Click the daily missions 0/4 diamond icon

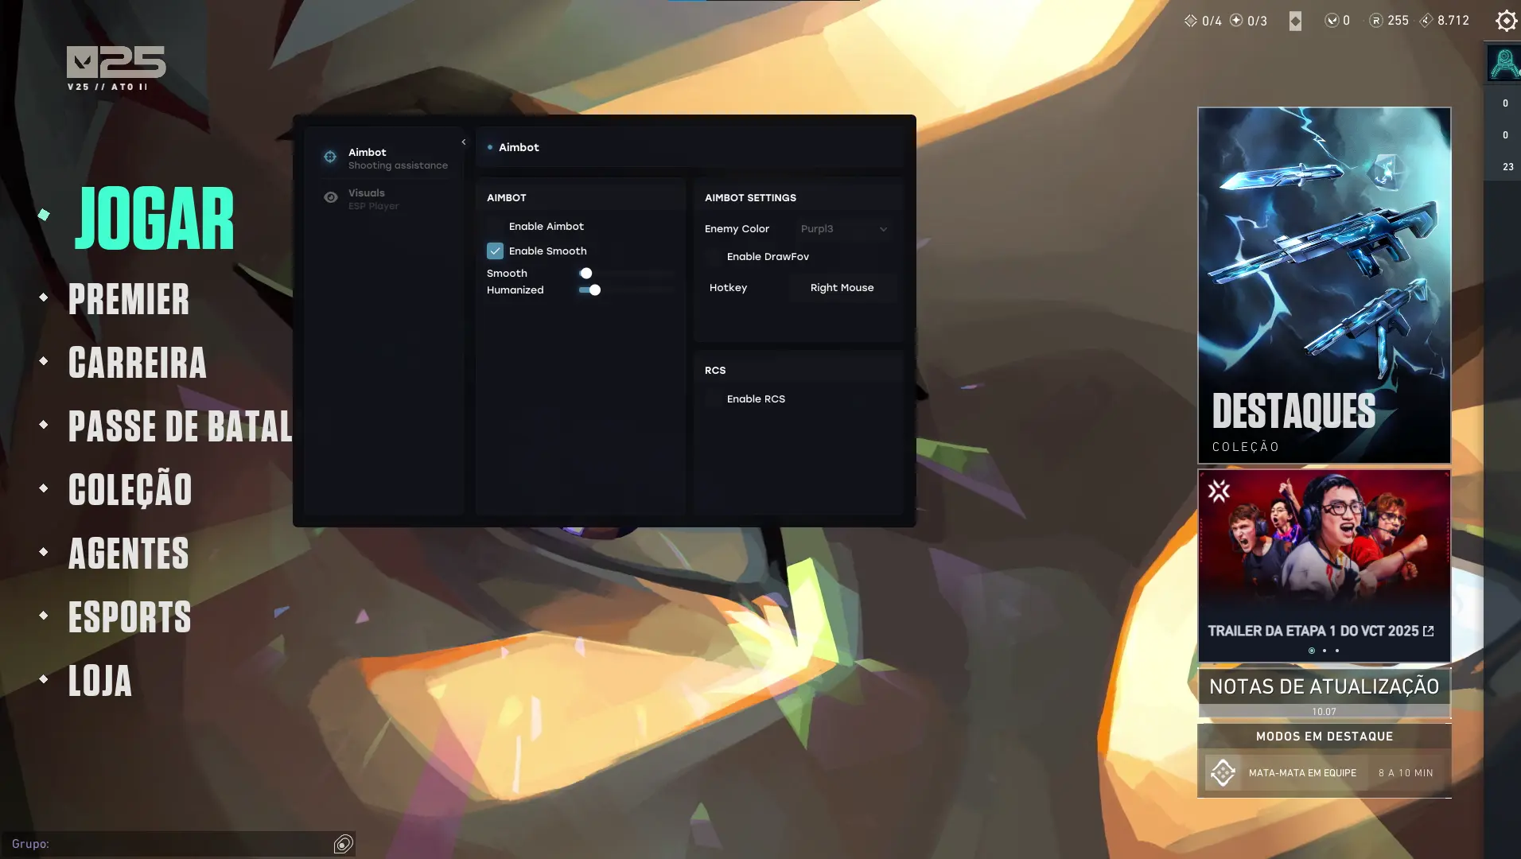coord(1191,21)
